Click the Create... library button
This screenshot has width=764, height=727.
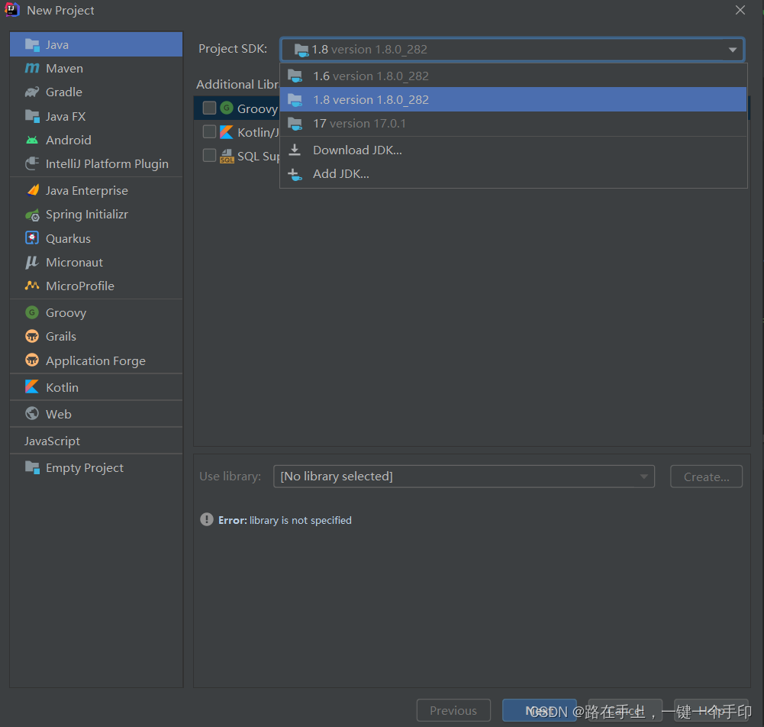pyautogui.click(x=706, y=477)
